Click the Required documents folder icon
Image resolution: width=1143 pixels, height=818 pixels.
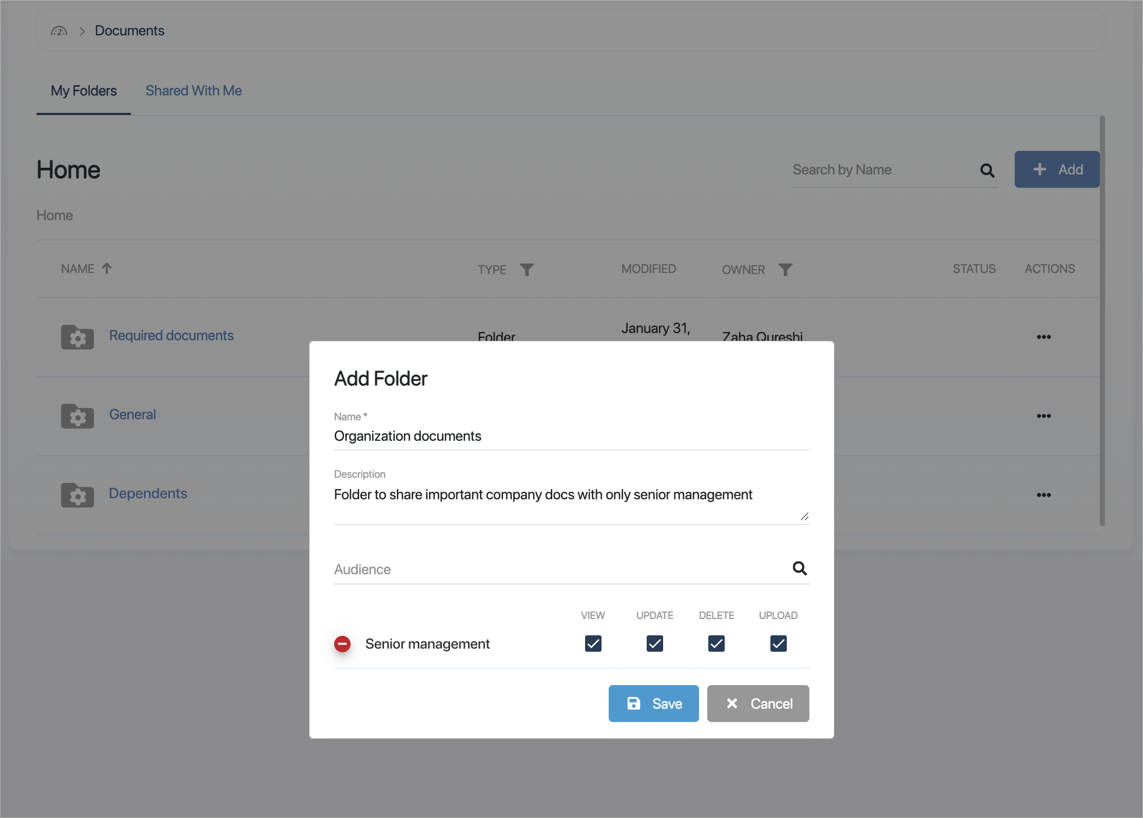click(x=78, y=337)
